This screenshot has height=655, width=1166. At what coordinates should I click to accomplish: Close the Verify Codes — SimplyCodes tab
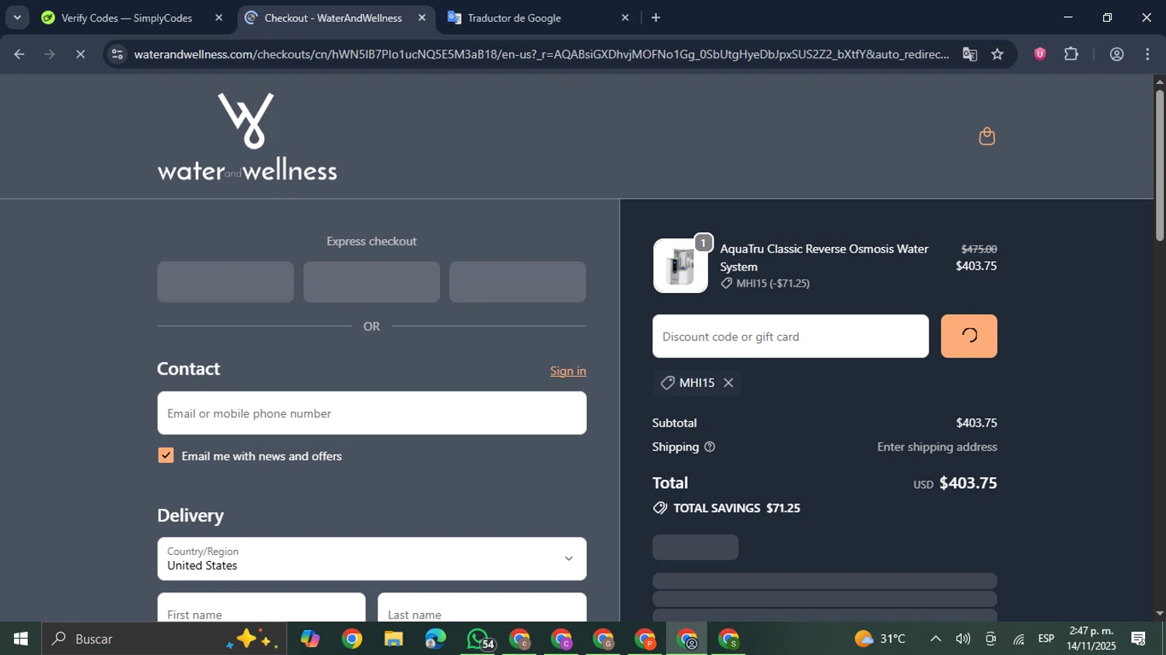point(218,18)
